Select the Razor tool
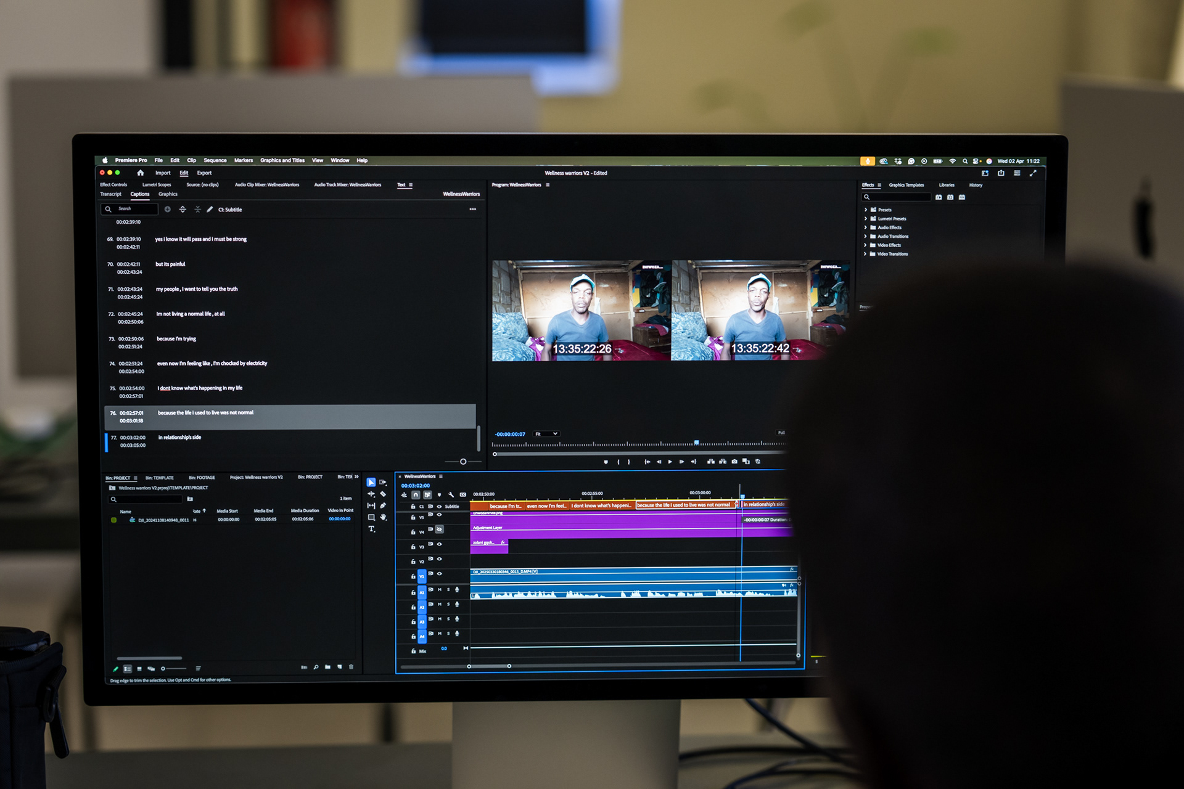The height and width of the screenshot is (789, 1184). coord(383,494)
